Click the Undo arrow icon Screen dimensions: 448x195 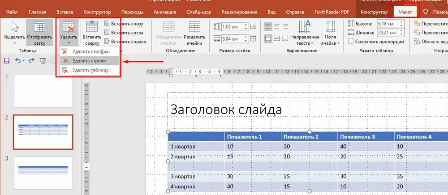tap(18, 60)
